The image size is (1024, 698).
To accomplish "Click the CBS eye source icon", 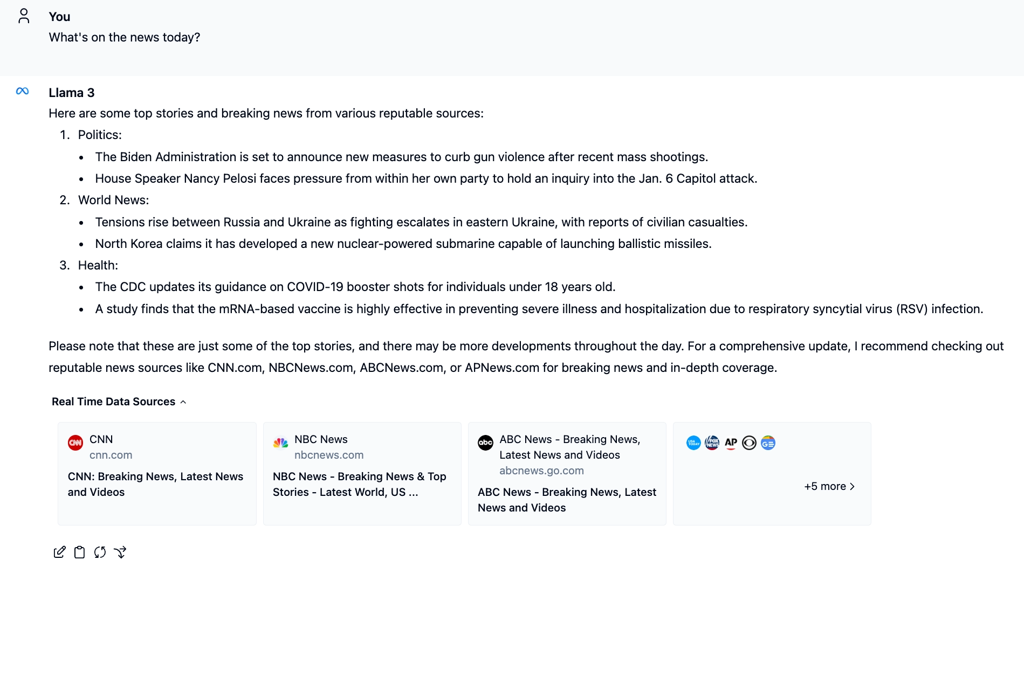I will (x=749, y=443).
